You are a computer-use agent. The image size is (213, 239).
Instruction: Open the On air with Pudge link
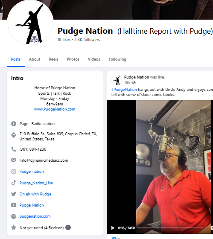tap(35, 194)
